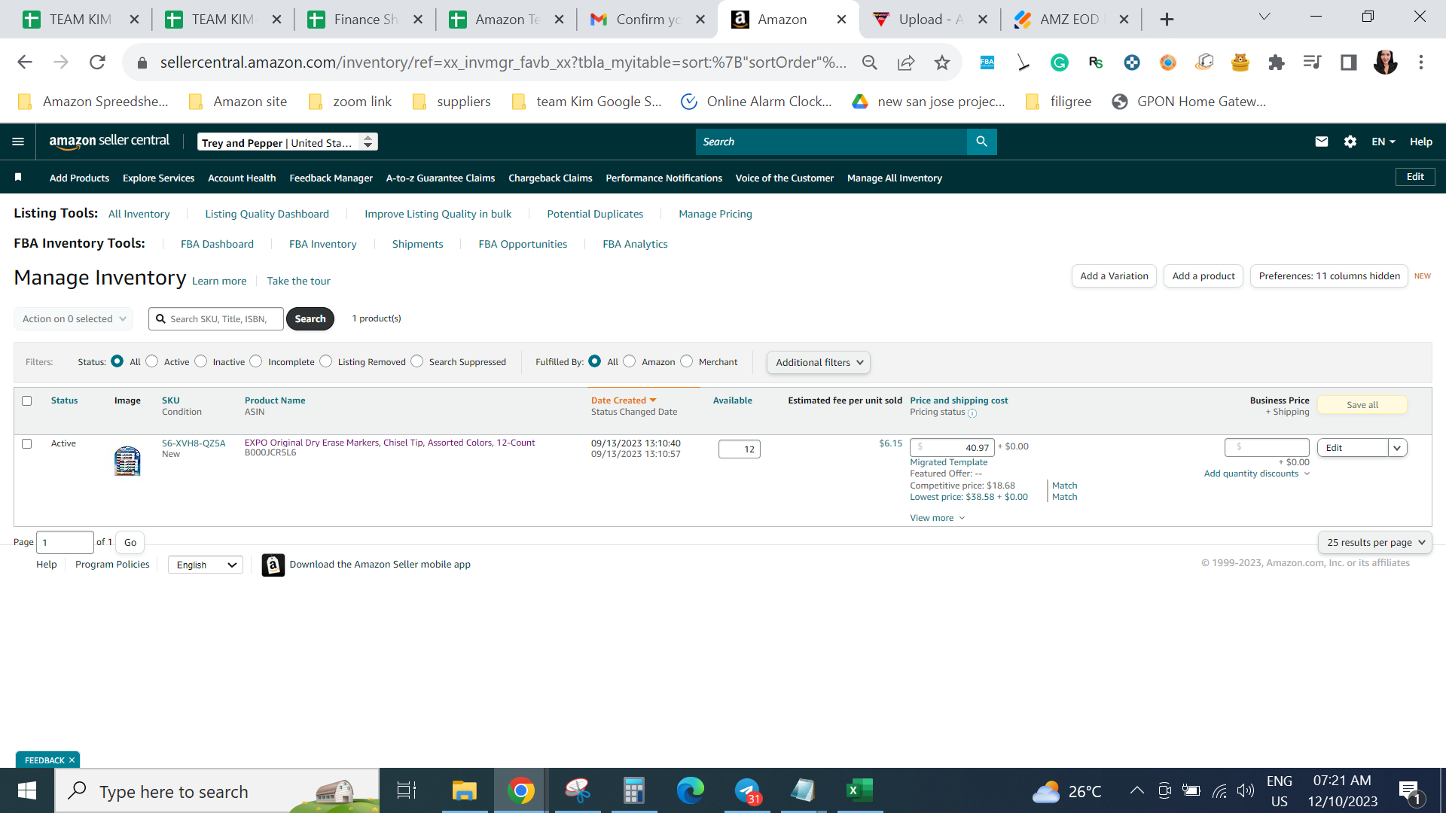The image size is (1446, 813).
Task: Open the Chrome three-dot menu
Action: point(1421,62)
